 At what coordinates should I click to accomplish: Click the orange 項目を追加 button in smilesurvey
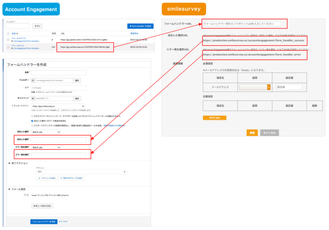click(x=214, y=118)
